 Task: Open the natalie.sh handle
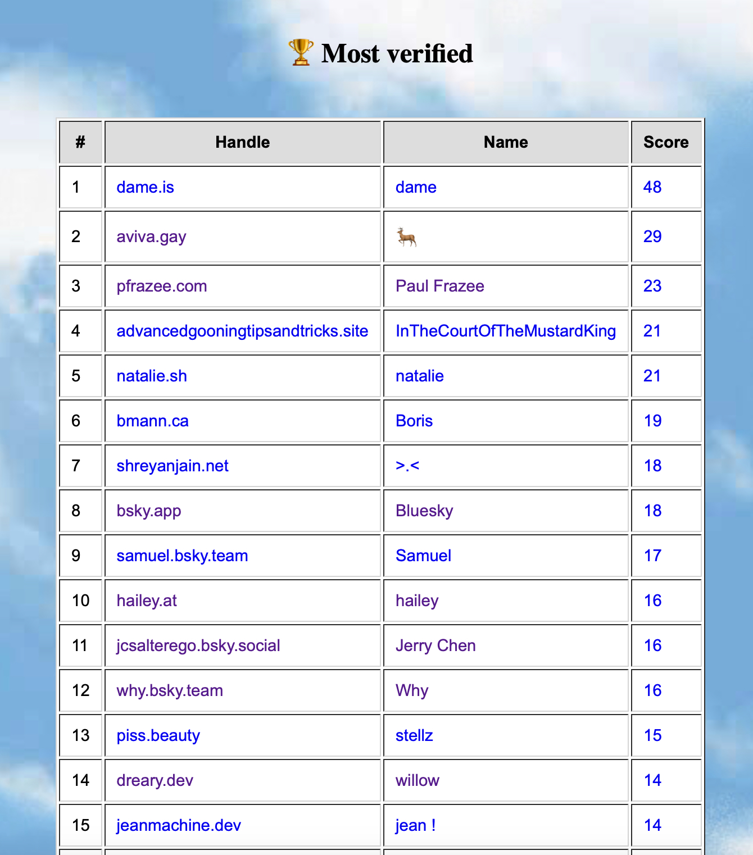[x=152, y=376]
